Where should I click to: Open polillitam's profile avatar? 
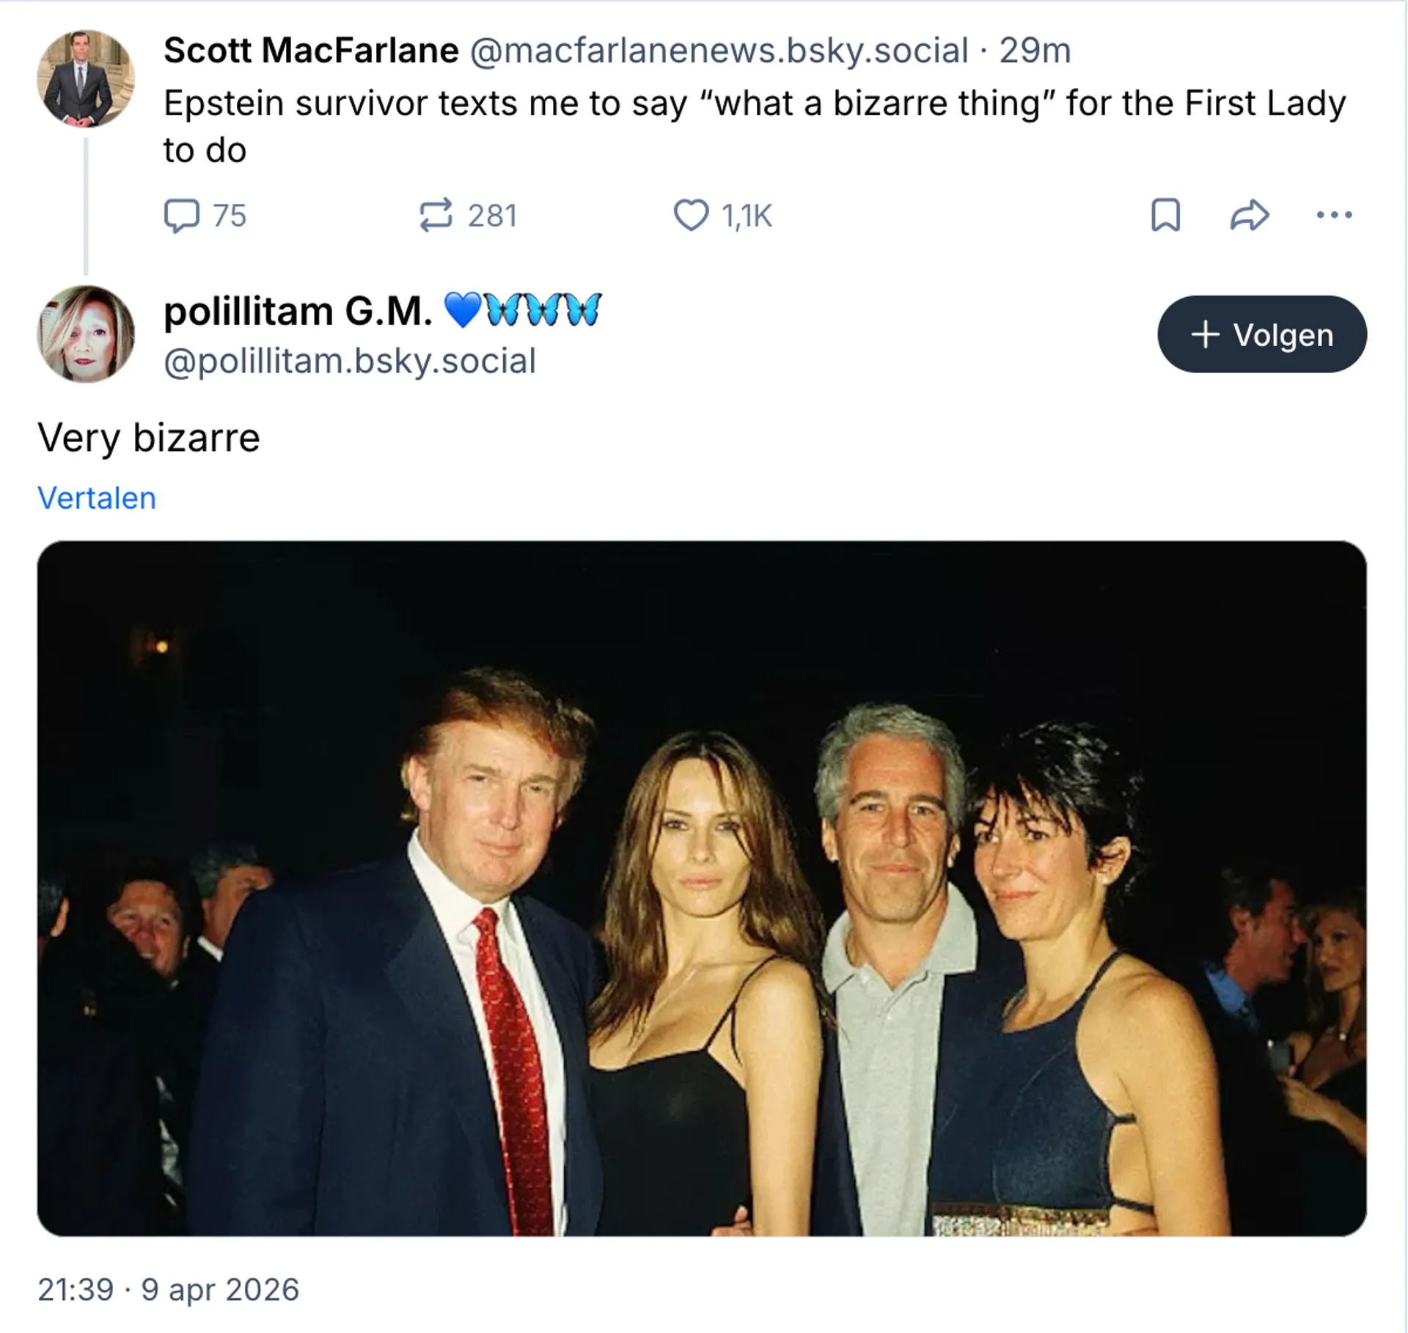pyautogui.click(x=86, y=334)
